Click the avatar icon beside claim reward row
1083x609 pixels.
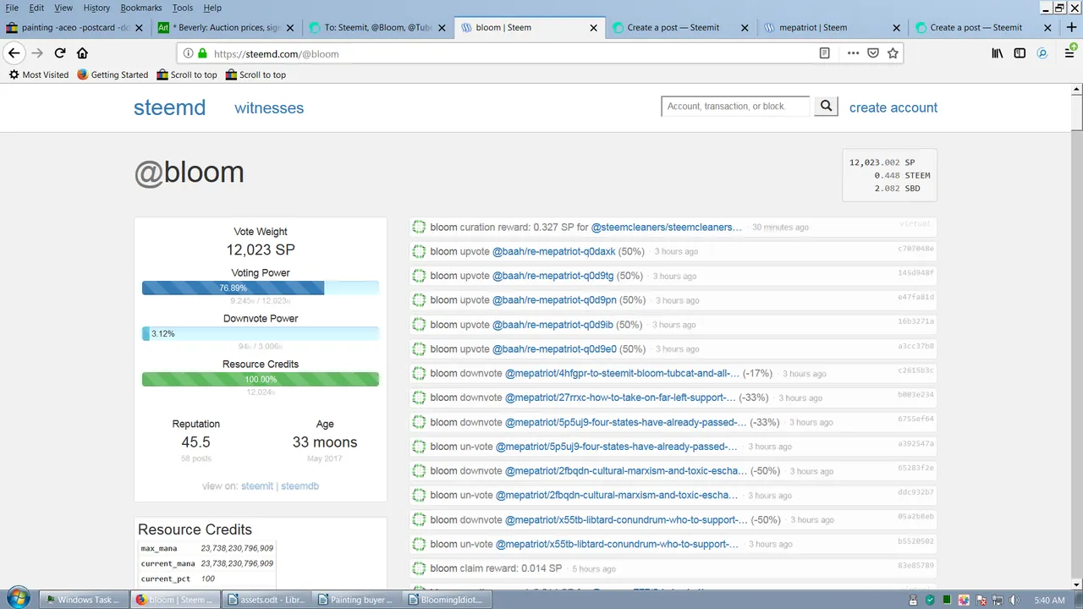[419, 568]
